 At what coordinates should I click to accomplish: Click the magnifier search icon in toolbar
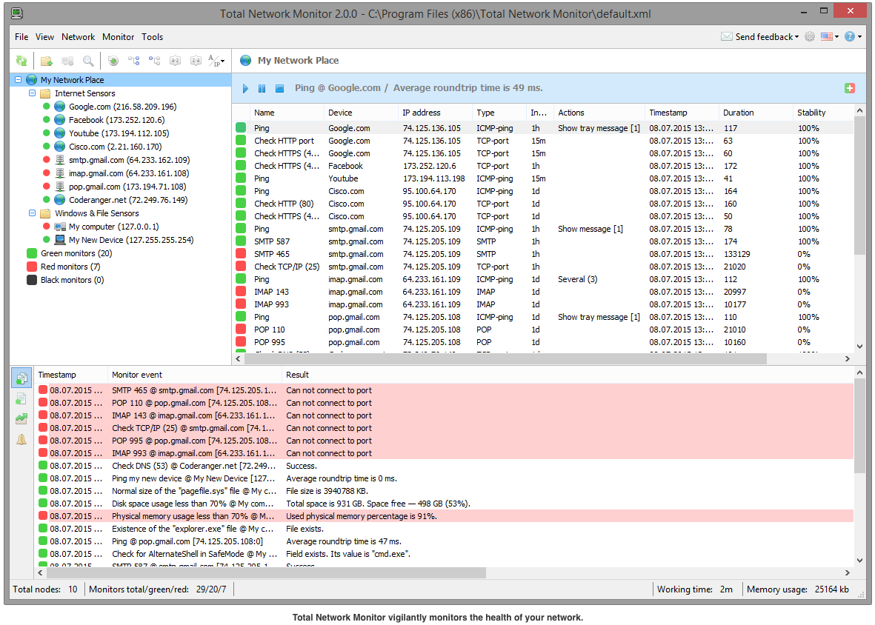click(x=88, y=61)
